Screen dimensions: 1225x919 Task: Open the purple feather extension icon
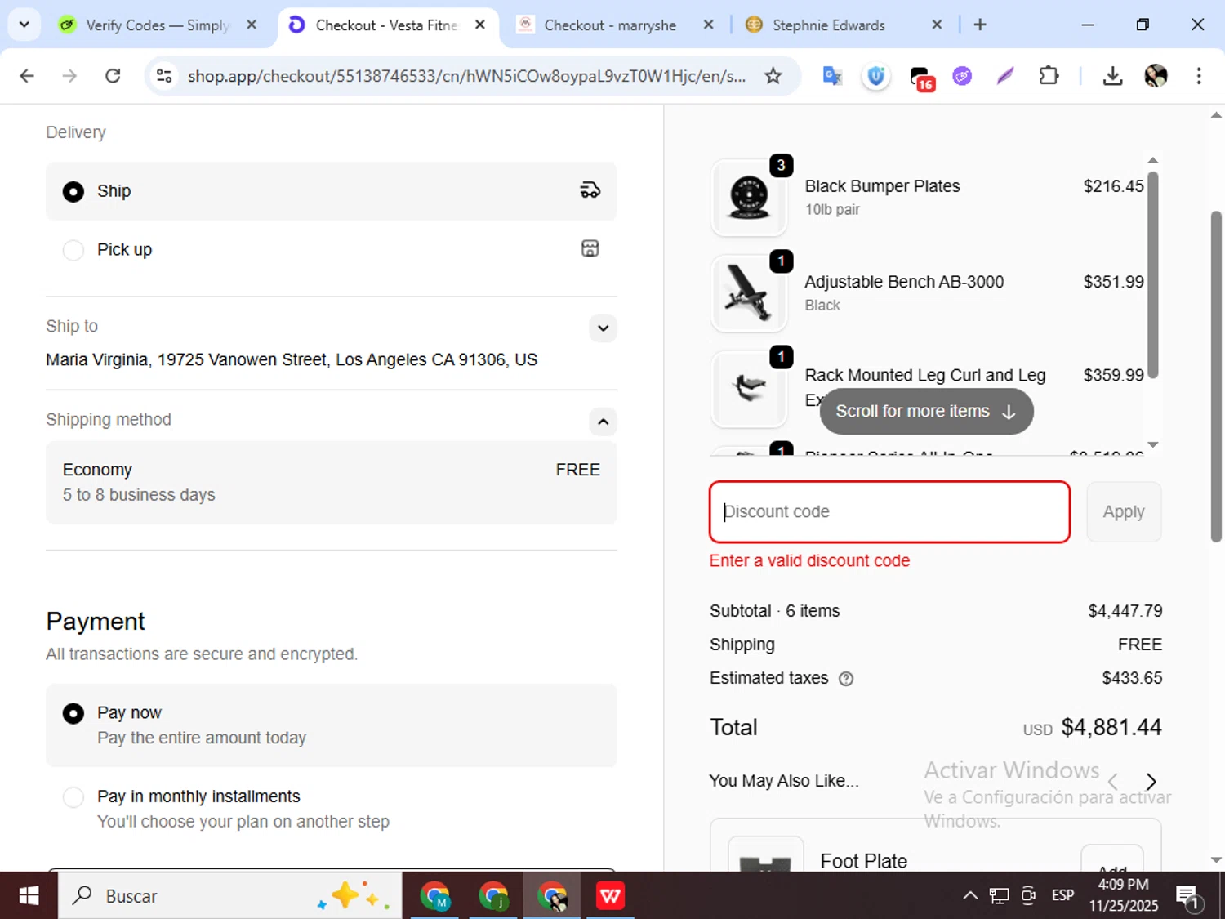1005,76
